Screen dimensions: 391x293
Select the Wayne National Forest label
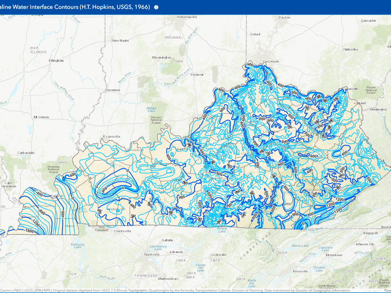click(371, 90)
